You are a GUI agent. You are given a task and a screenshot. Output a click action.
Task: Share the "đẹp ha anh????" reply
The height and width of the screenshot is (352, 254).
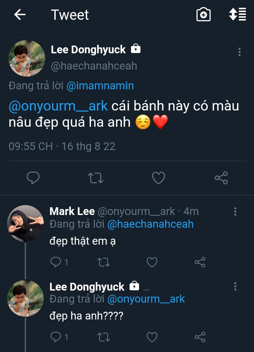[x=200, y=337]
